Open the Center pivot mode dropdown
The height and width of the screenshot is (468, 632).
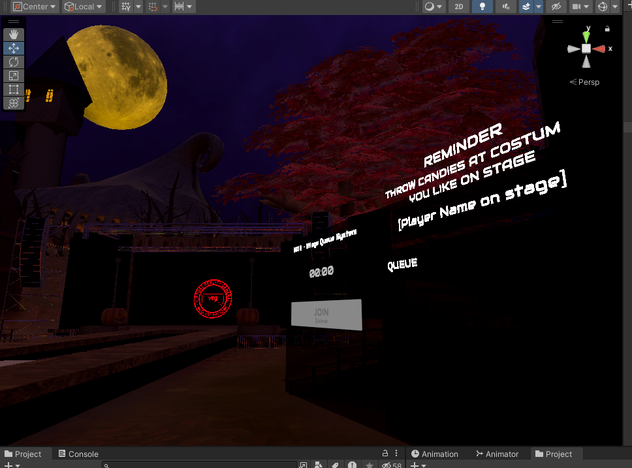coord(34,7)
